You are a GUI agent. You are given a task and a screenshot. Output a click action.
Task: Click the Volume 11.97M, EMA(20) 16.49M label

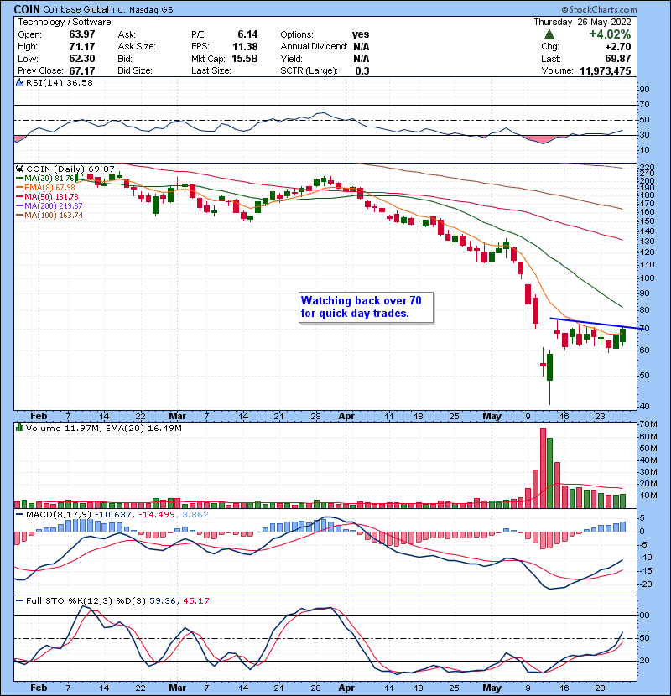pos(103,428)
